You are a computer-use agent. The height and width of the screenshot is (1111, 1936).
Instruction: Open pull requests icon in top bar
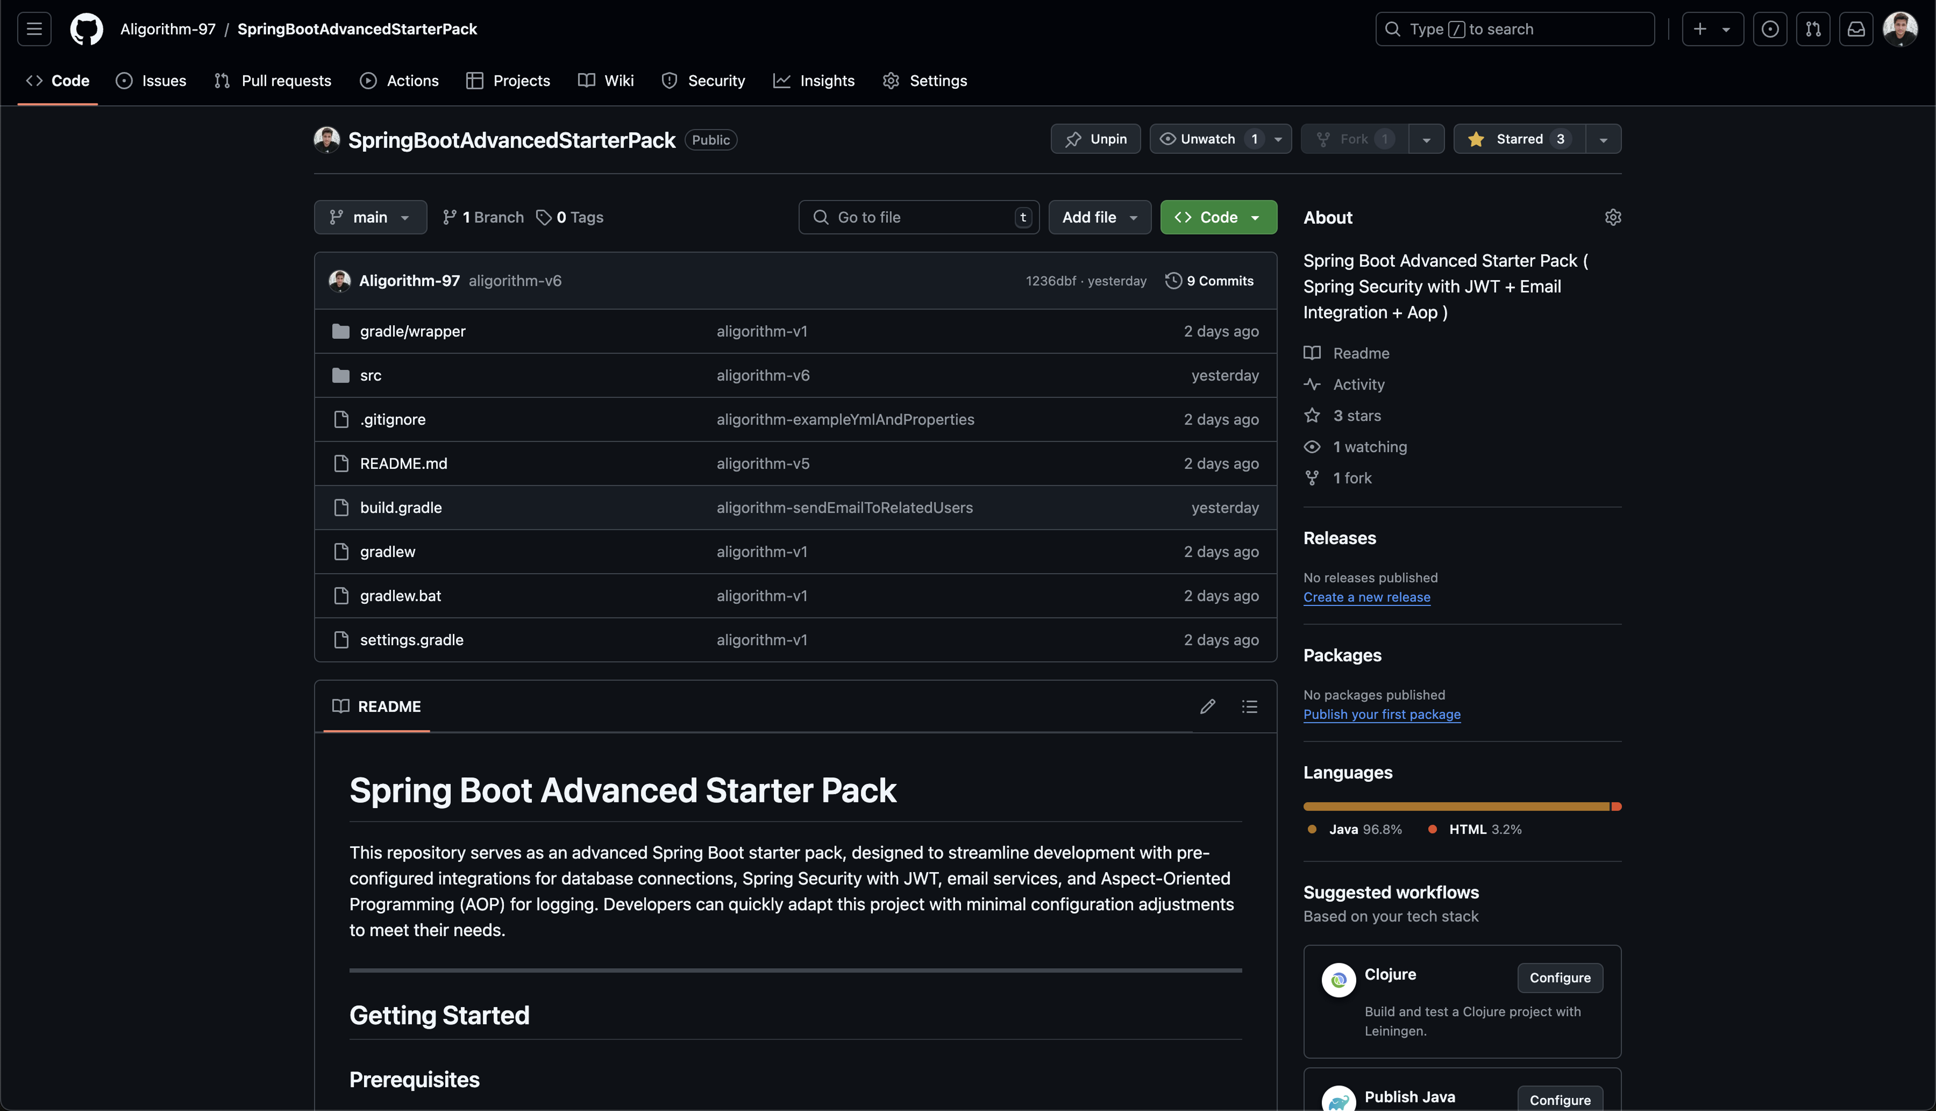[x=1812, y=29]
